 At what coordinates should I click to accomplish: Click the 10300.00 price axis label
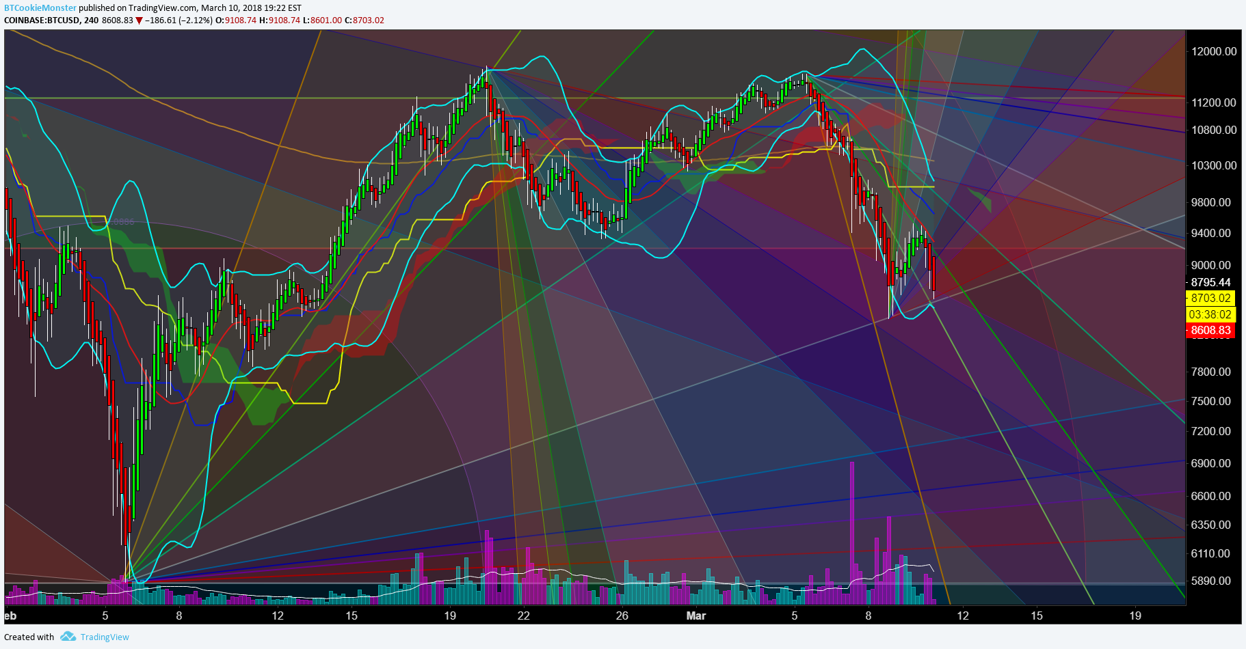tap(1213, 165)
